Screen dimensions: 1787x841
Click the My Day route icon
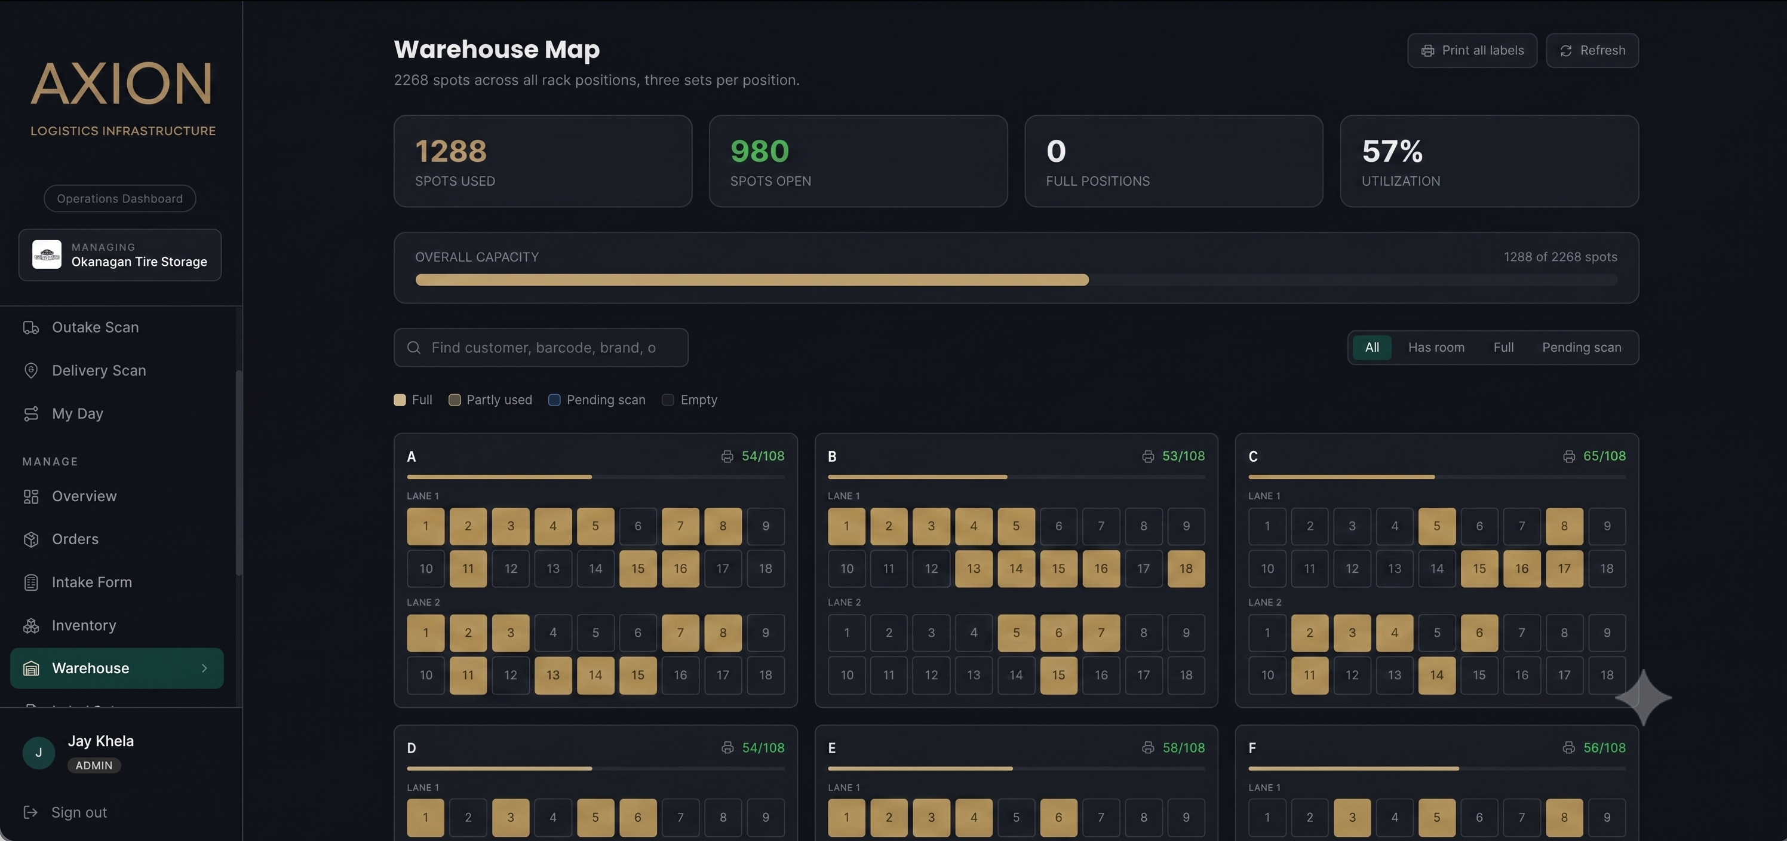tap(30, 413)
